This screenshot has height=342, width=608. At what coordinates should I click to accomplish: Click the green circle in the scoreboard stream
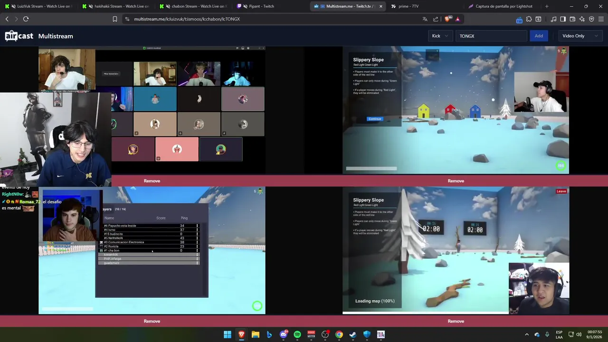pyautogui.click(x=257, y=306)
